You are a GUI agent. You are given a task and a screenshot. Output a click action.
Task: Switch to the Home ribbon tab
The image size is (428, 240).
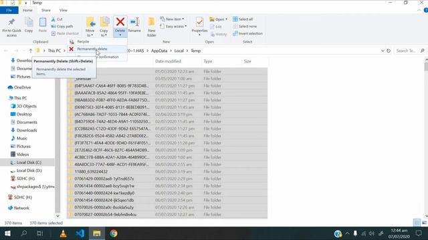click(x=27, y=11)
